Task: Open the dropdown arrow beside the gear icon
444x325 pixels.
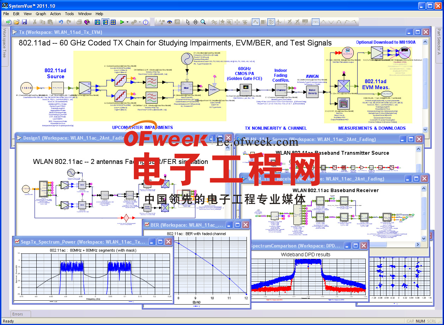Action: [x=139, y=22]
